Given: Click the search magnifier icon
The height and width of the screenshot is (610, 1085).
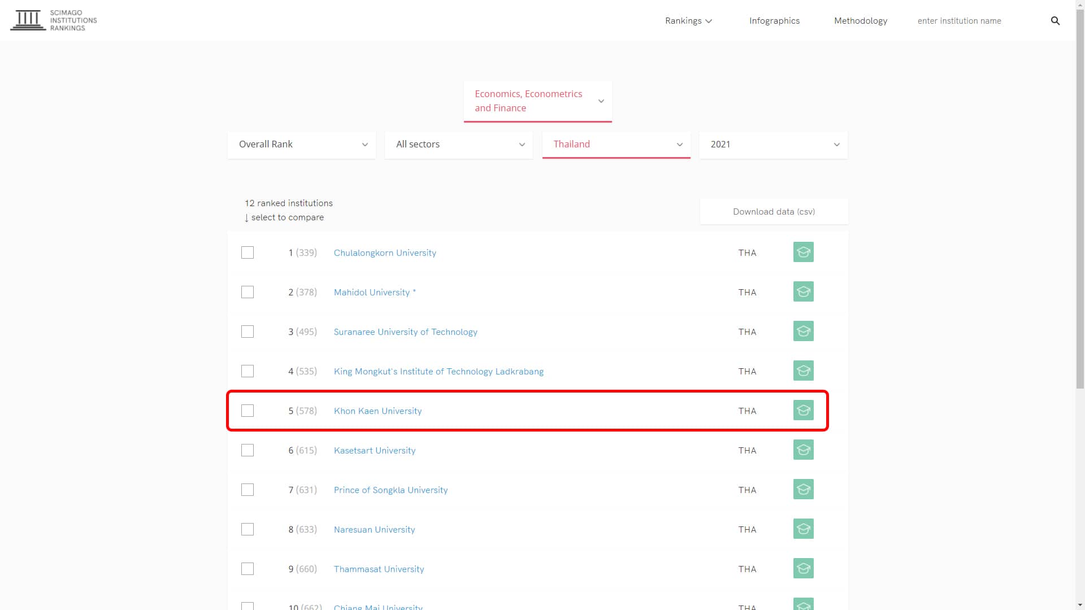Looking at the screenshot, I should tap(1055, 21).
